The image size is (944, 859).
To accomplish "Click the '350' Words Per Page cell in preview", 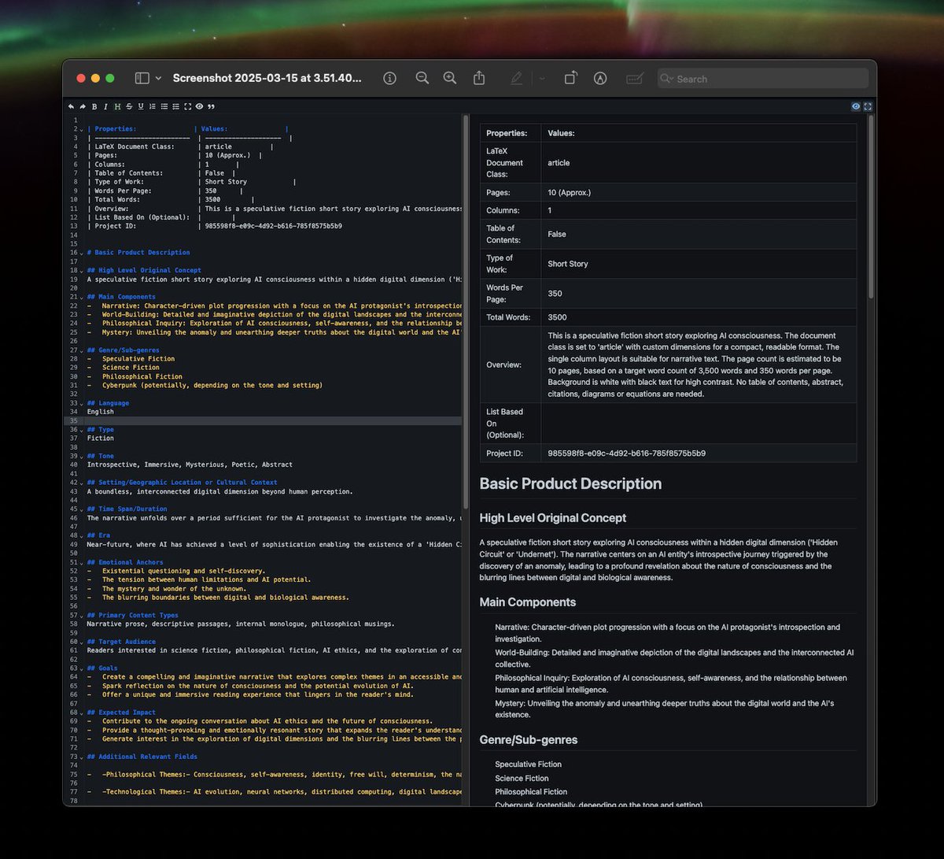I will [699, 294].
